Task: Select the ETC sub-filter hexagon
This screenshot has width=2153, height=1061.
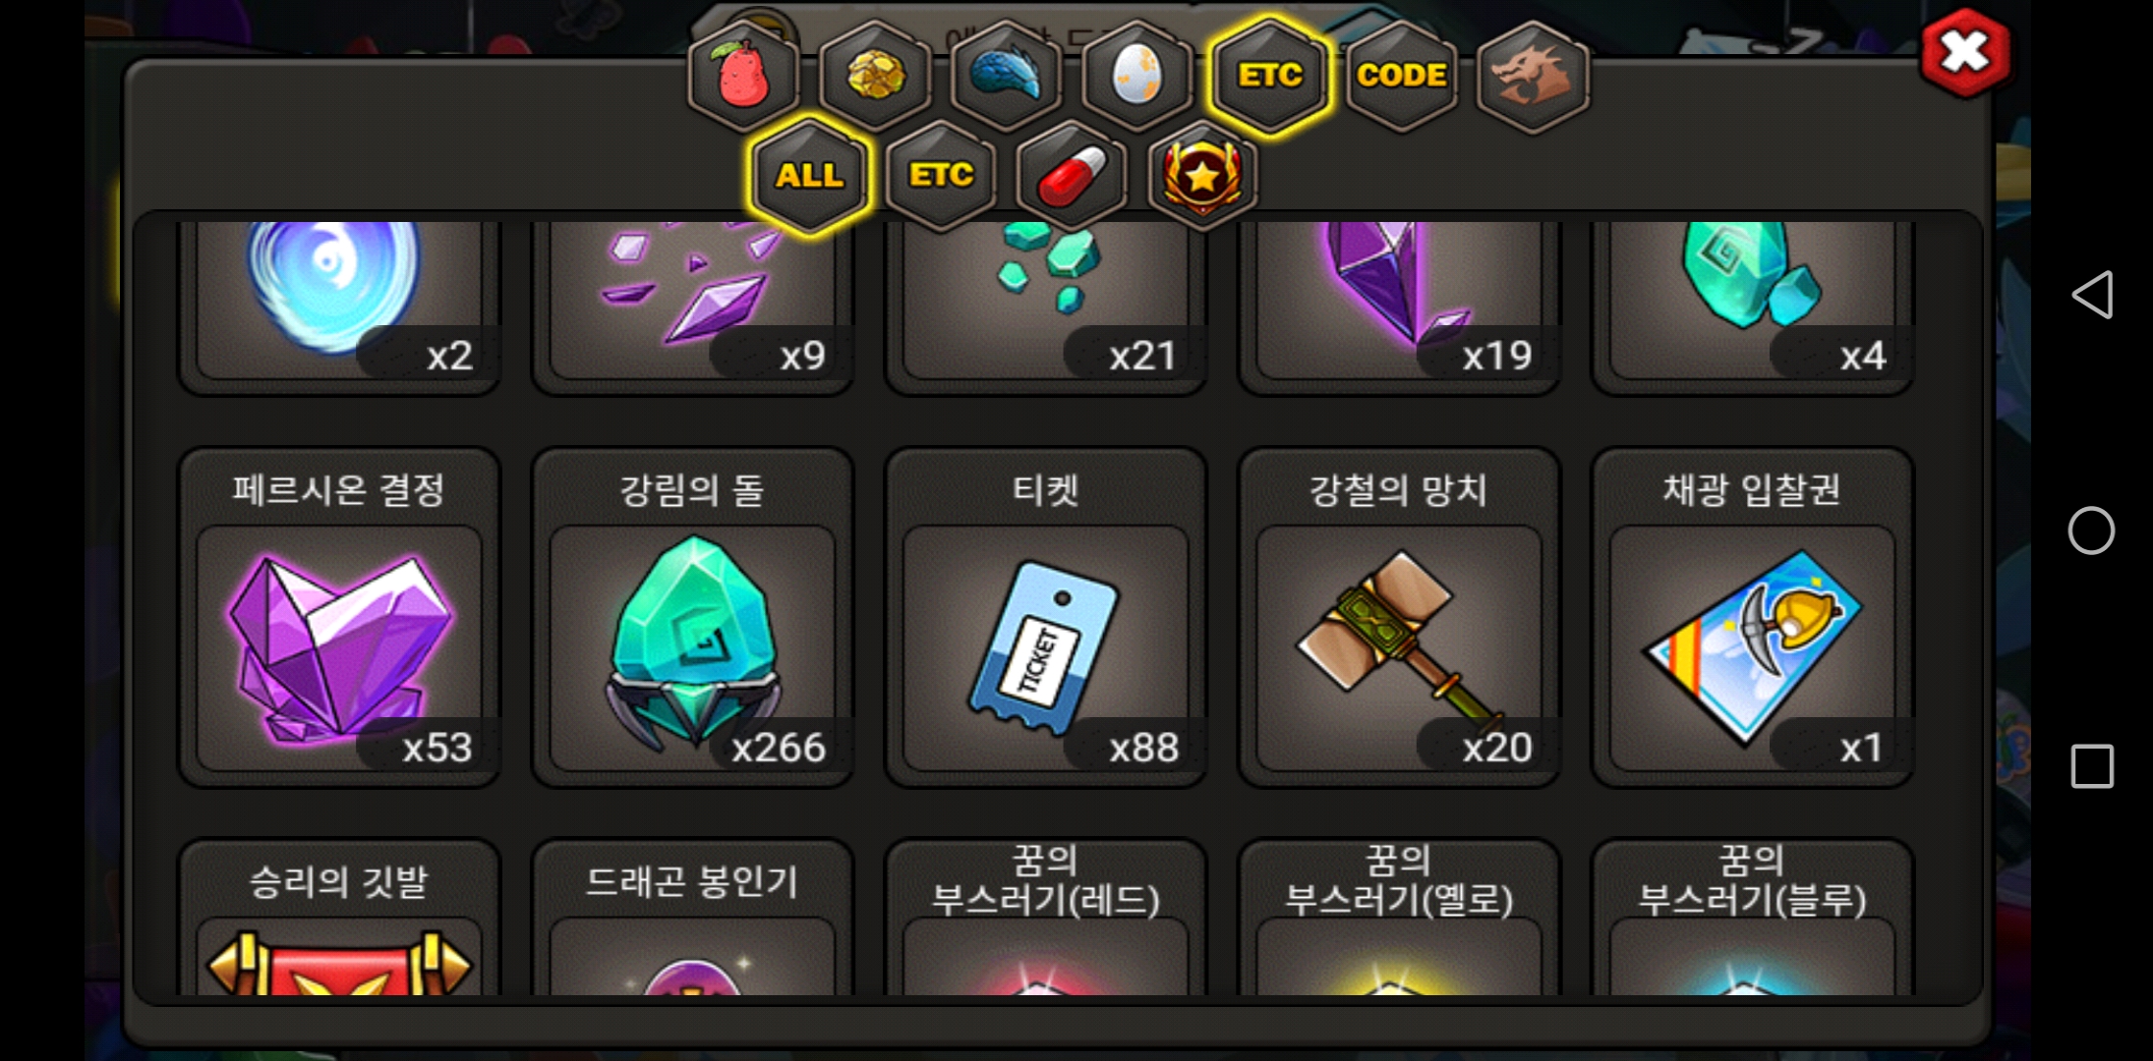Action: point(941,175)
